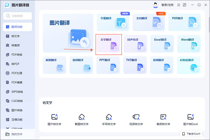Choose 视频转文字 video to text
This screenshot has height=140, width=210.
136,120
